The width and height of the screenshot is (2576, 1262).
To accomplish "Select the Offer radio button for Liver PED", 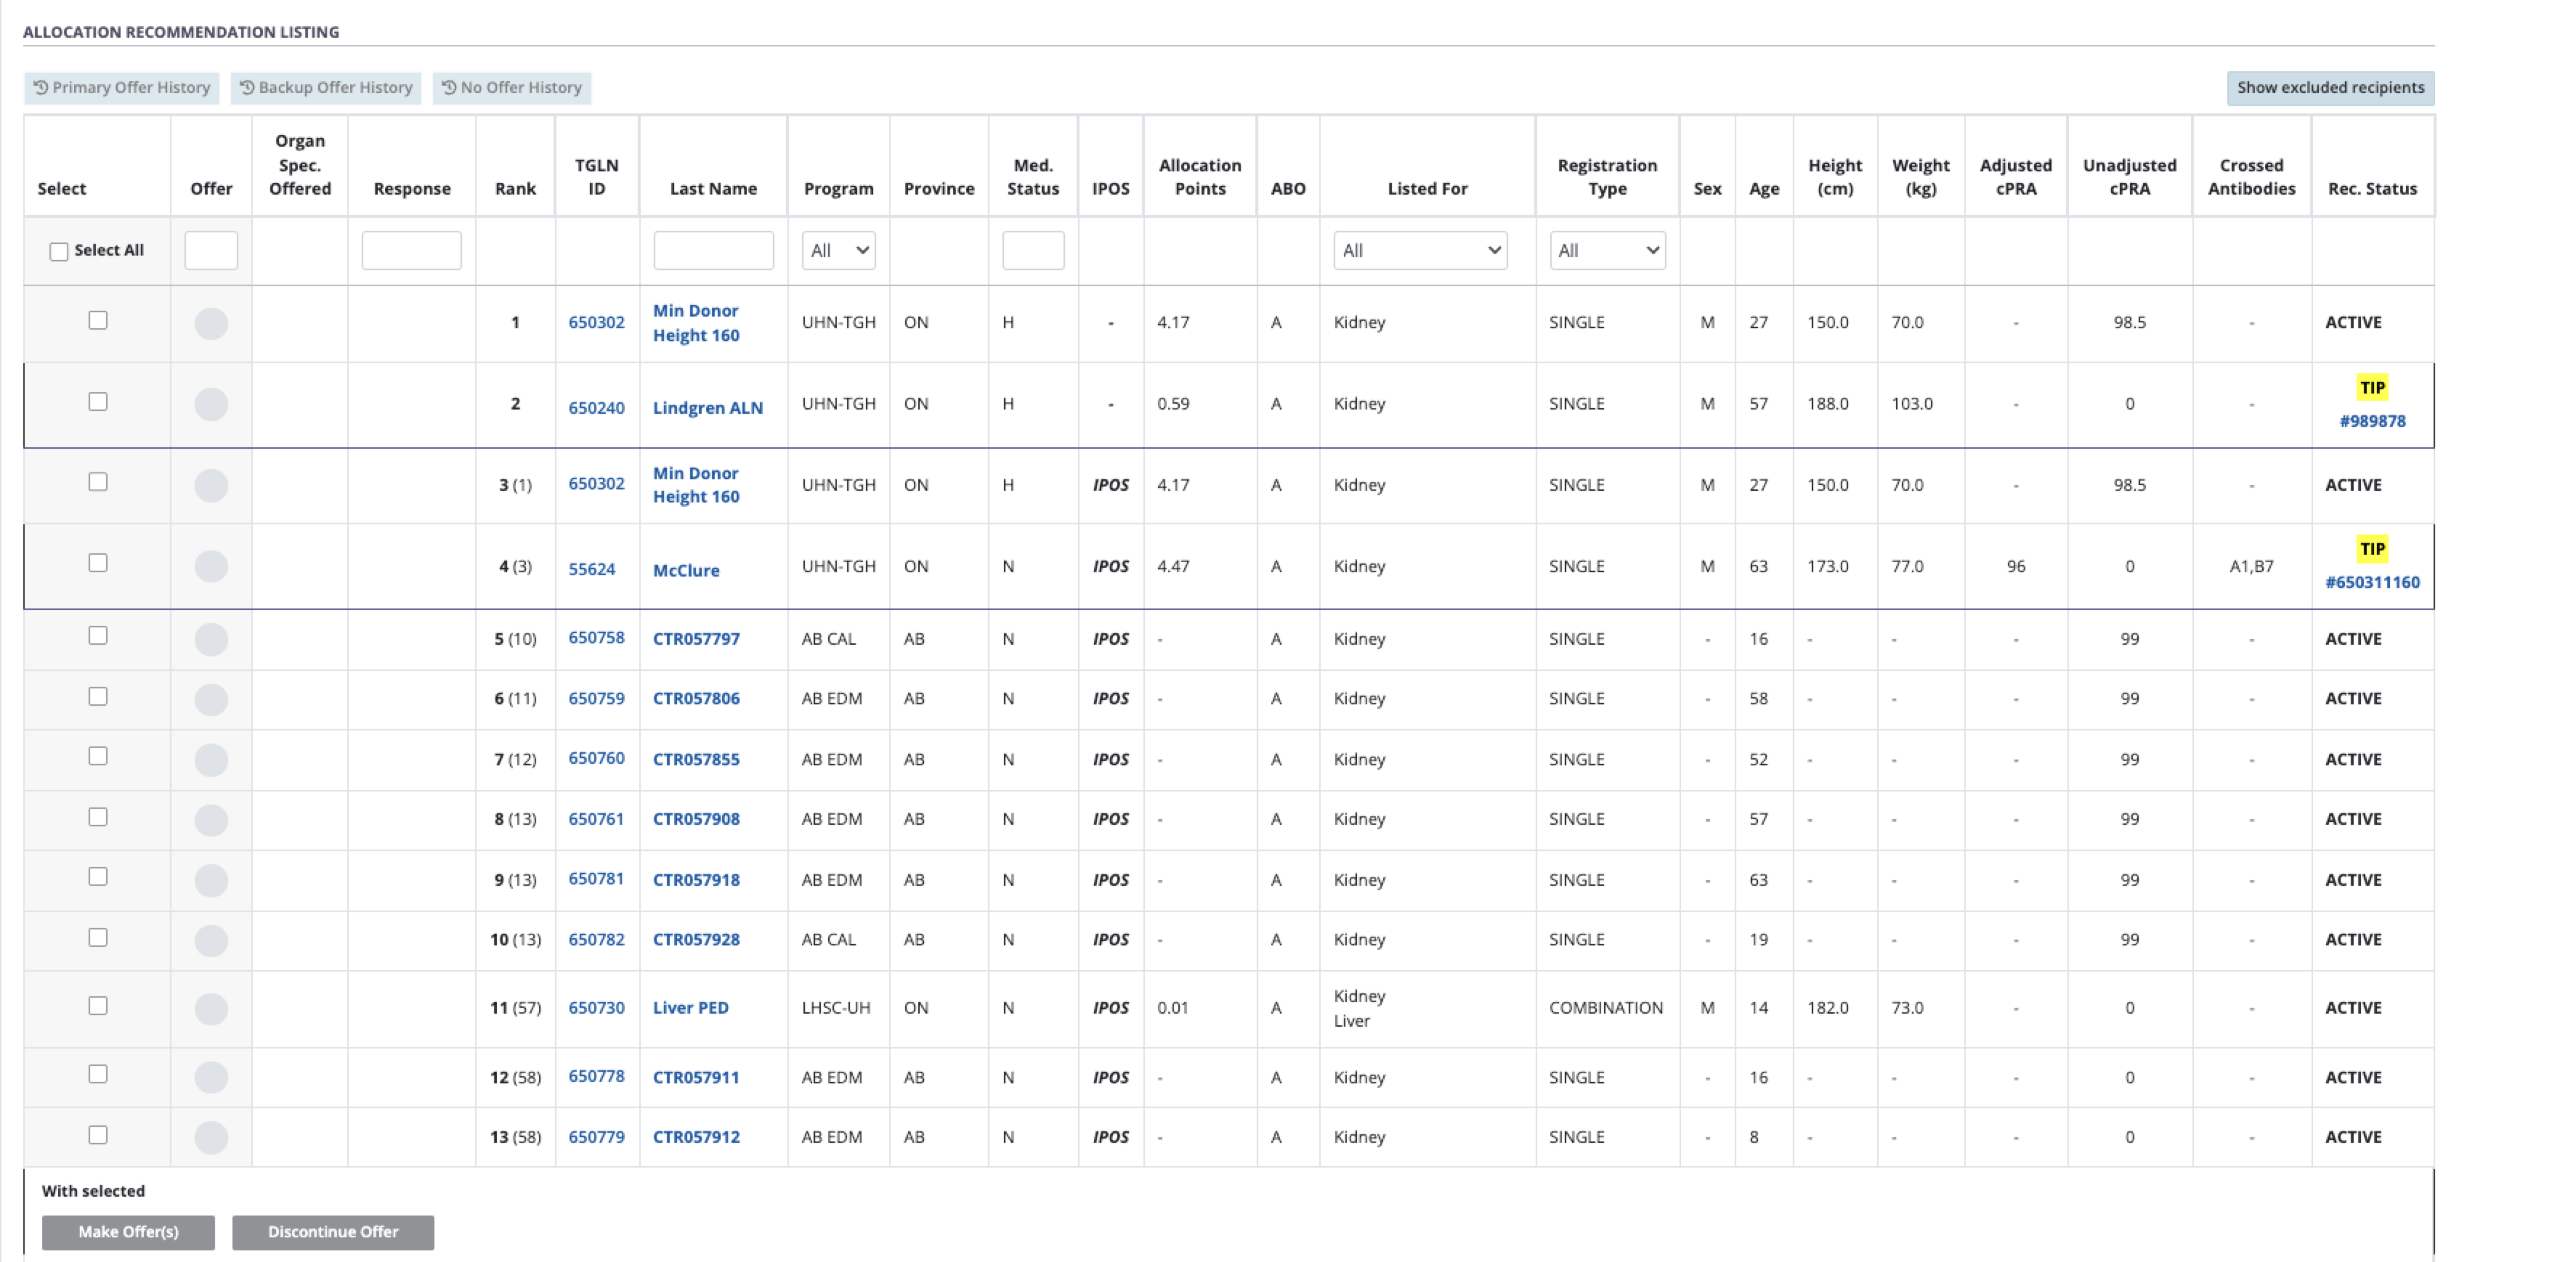I will click(x=211, y=1007).
